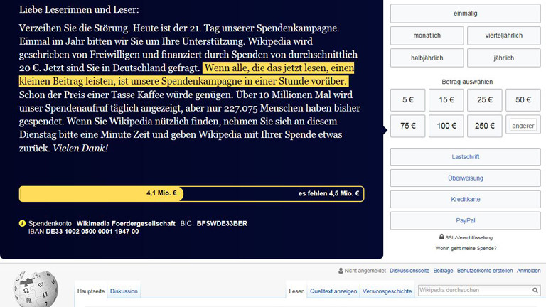Choose the 15 € amount

coord(446,100)
